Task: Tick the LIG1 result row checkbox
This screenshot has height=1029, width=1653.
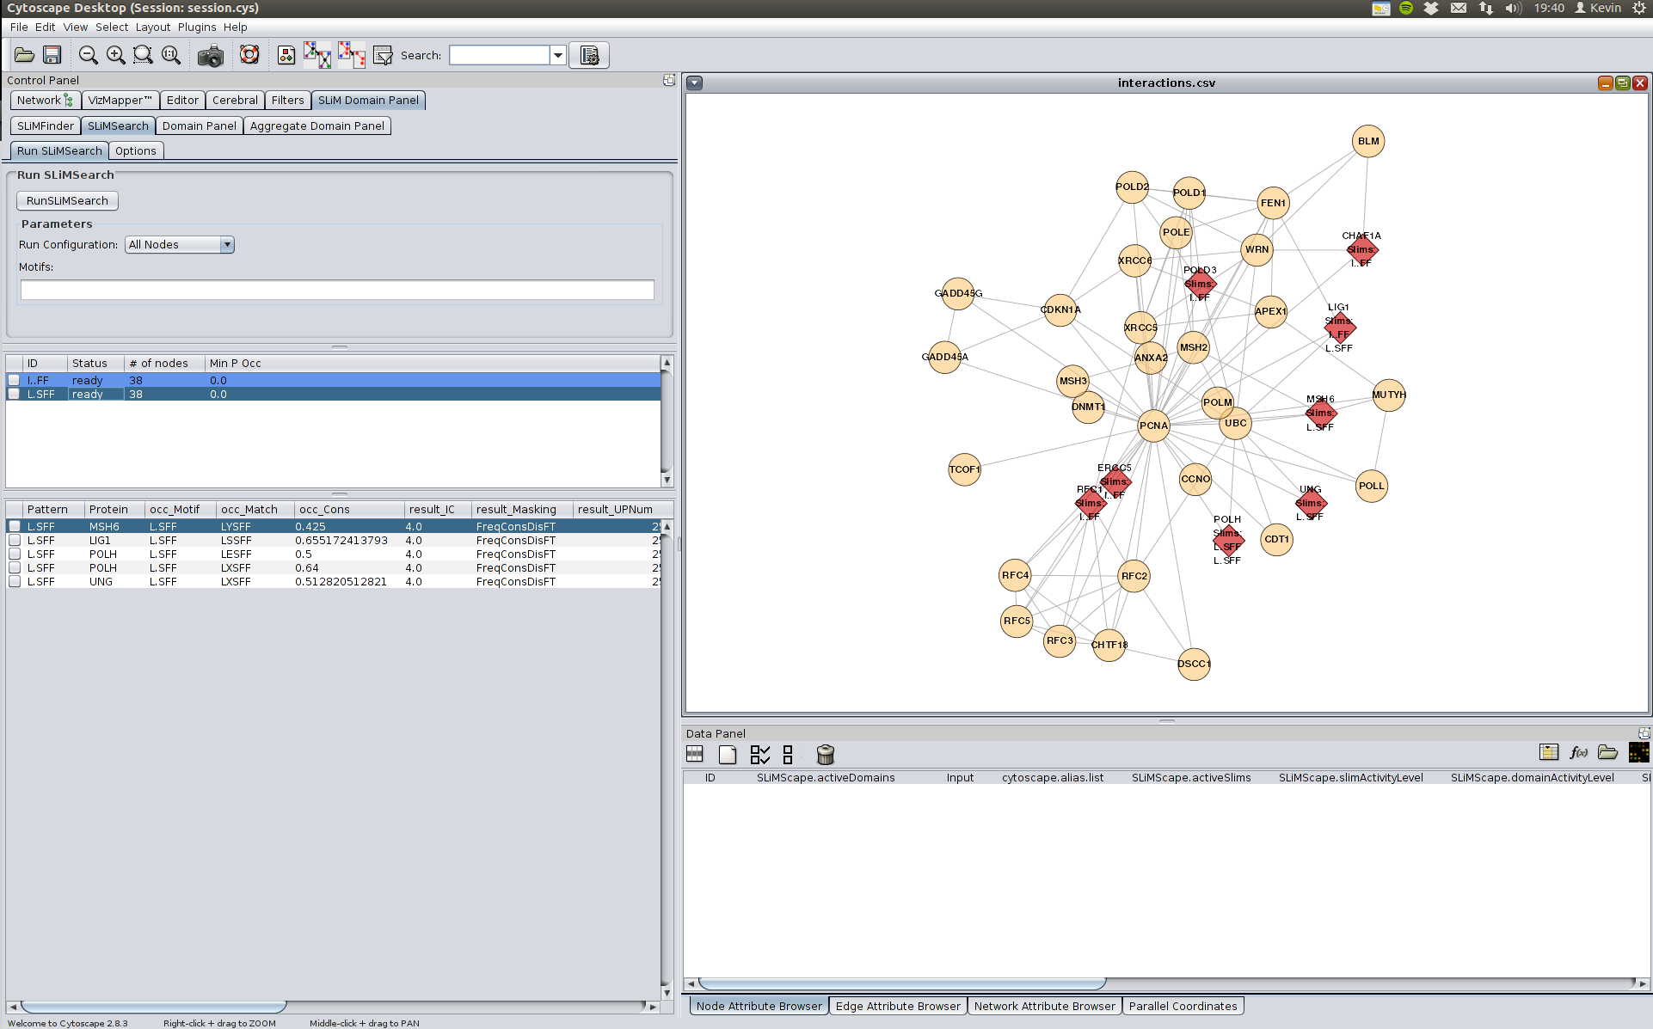Action: tap(15, 541)
